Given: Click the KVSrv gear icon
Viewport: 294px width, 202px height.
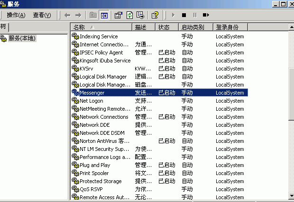Looking at the screenshot, I should pyautogui.click(x=75, y=68).
